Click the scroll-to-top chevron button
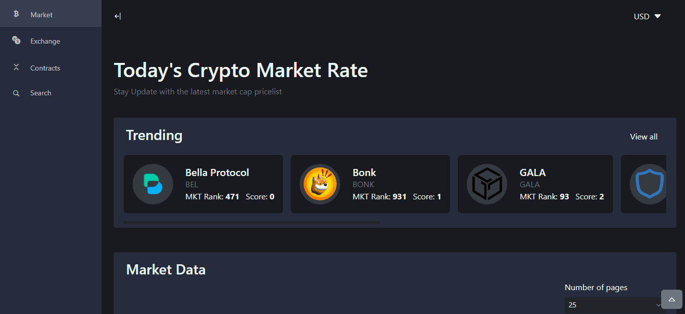Viewport: 685px width, 314px height. 672,299
